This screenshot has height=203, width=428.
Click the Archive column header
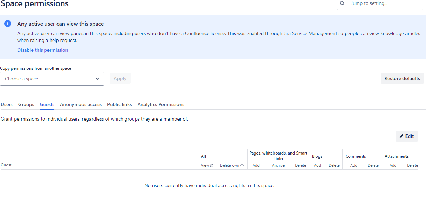click(278, 165)
